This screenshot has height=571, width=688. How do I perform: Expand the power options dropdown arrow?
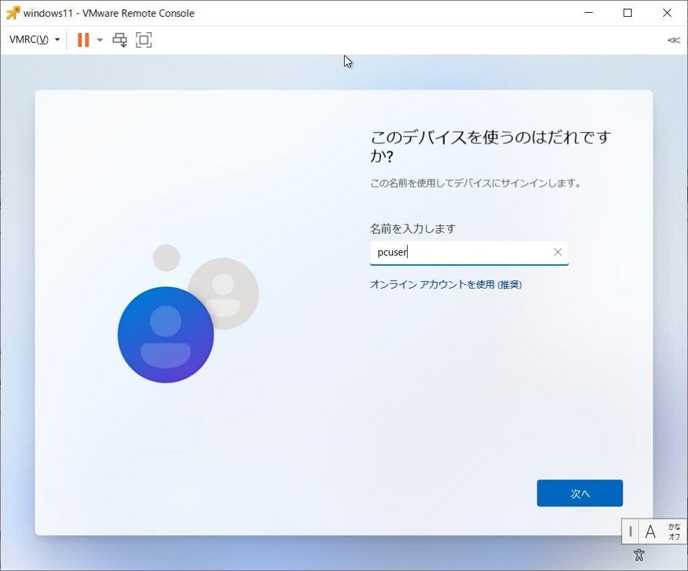(x=99, y=40)
